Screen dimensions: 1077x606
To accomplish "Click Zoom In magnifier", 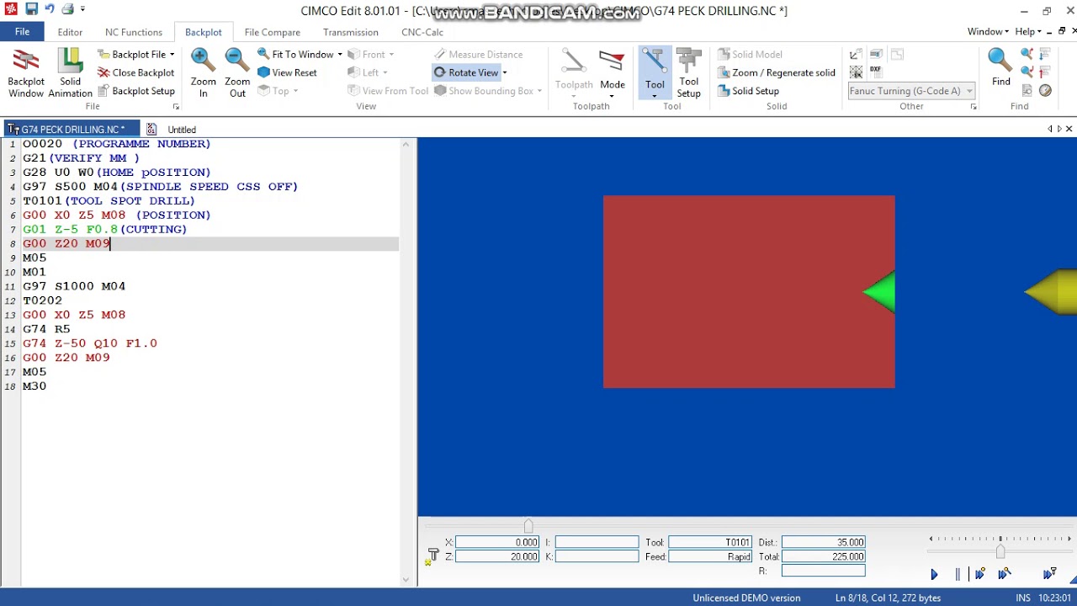I will 203,73.
